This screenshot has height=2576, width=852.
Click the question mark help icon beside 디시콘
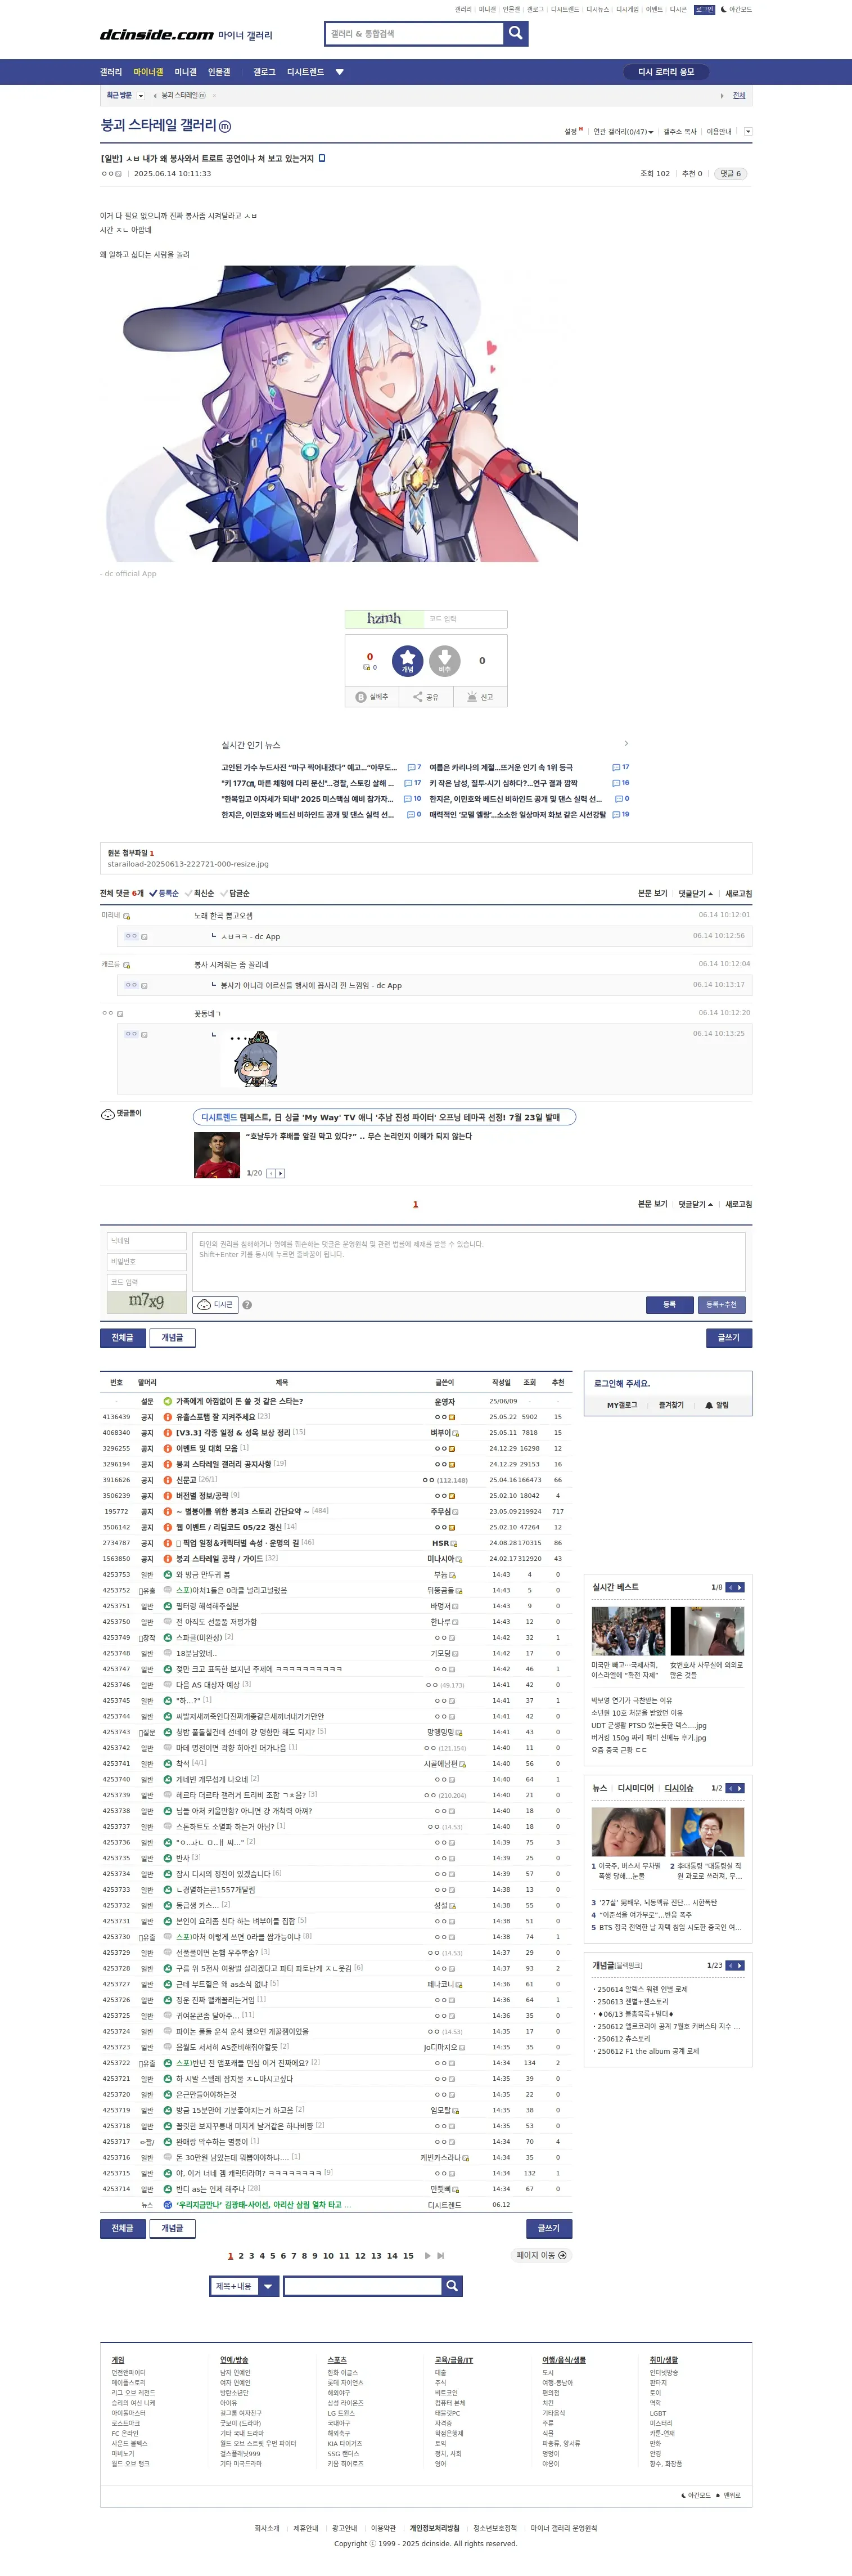click(247, 1305)
